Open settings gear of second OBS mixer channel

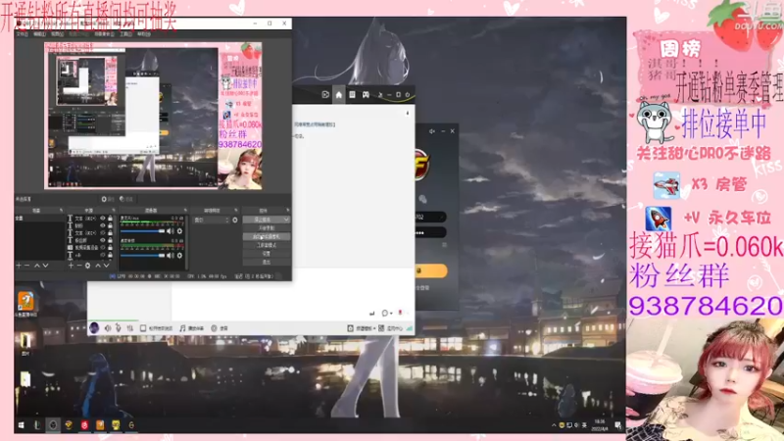179,256
